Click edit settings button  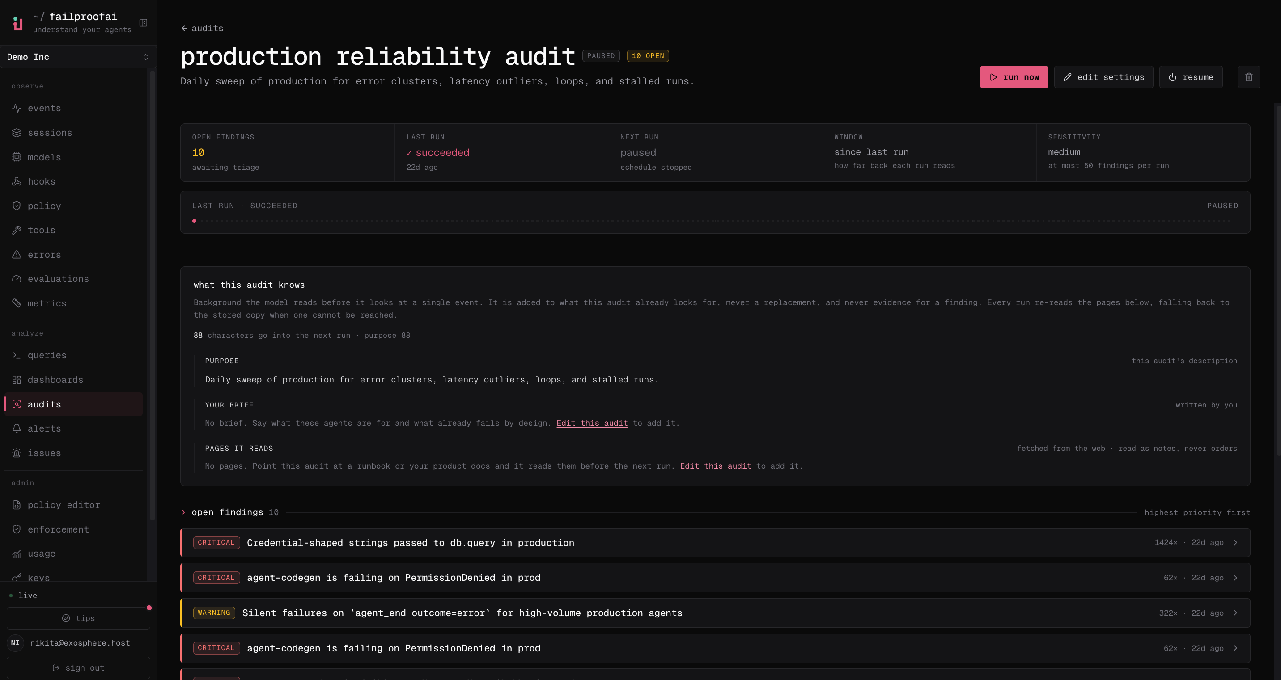[x=1103, y=77]
